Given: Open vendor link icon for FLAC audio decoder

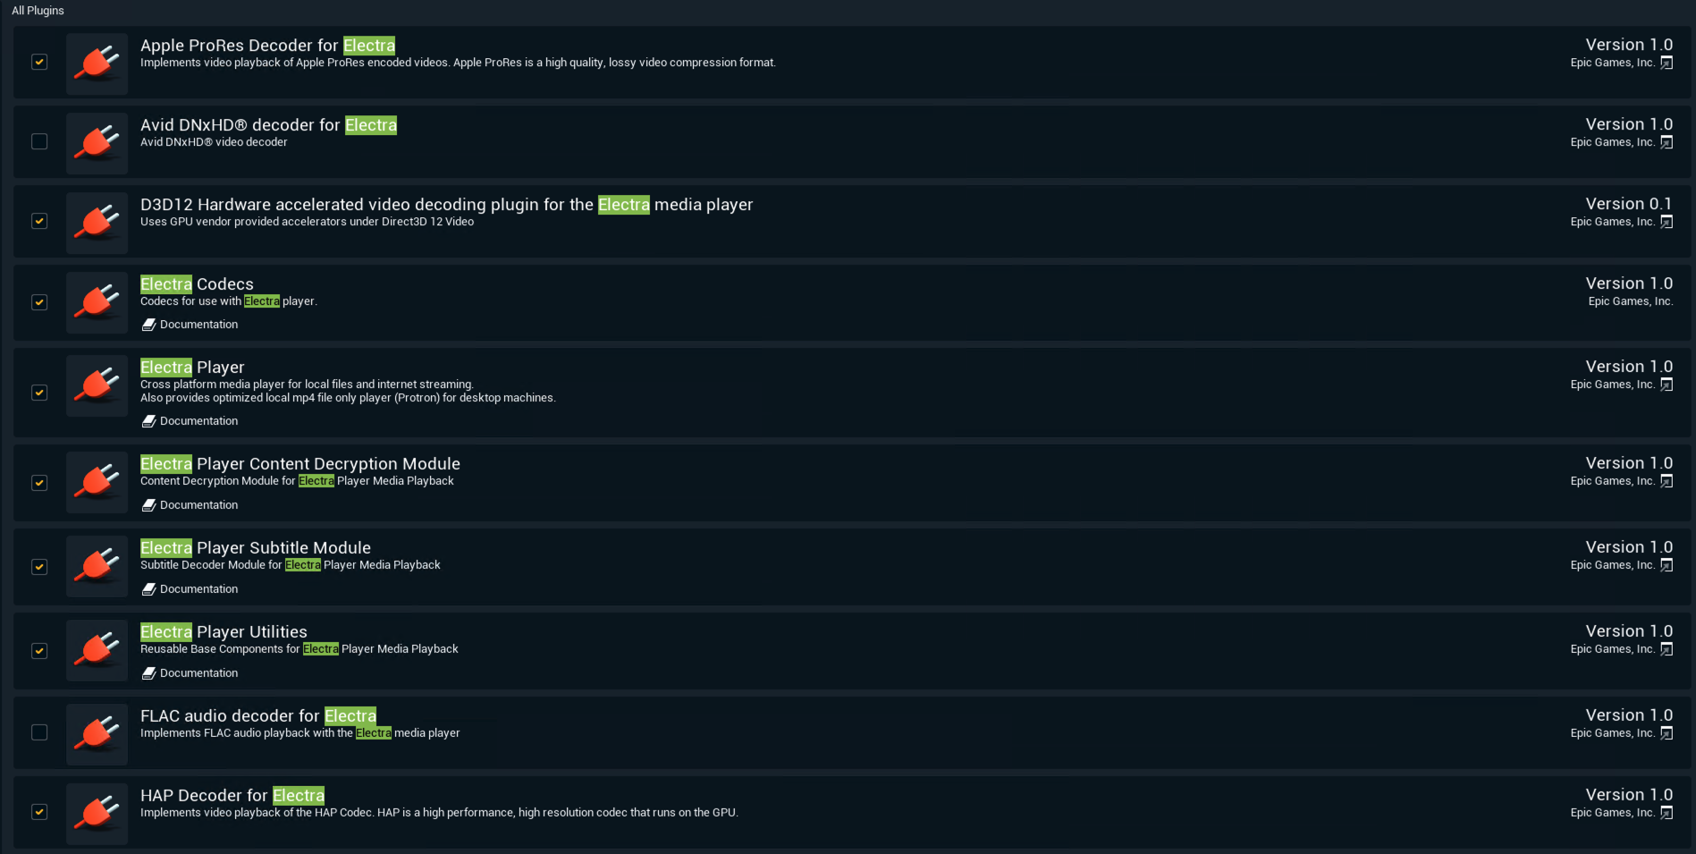Looking at the screenshot, I should tap(1666, 733).
